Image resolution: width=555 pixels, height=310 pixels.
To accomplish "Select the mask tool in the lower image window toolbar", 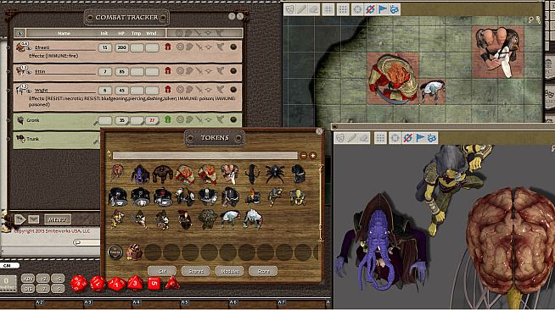I will point(340,138).
